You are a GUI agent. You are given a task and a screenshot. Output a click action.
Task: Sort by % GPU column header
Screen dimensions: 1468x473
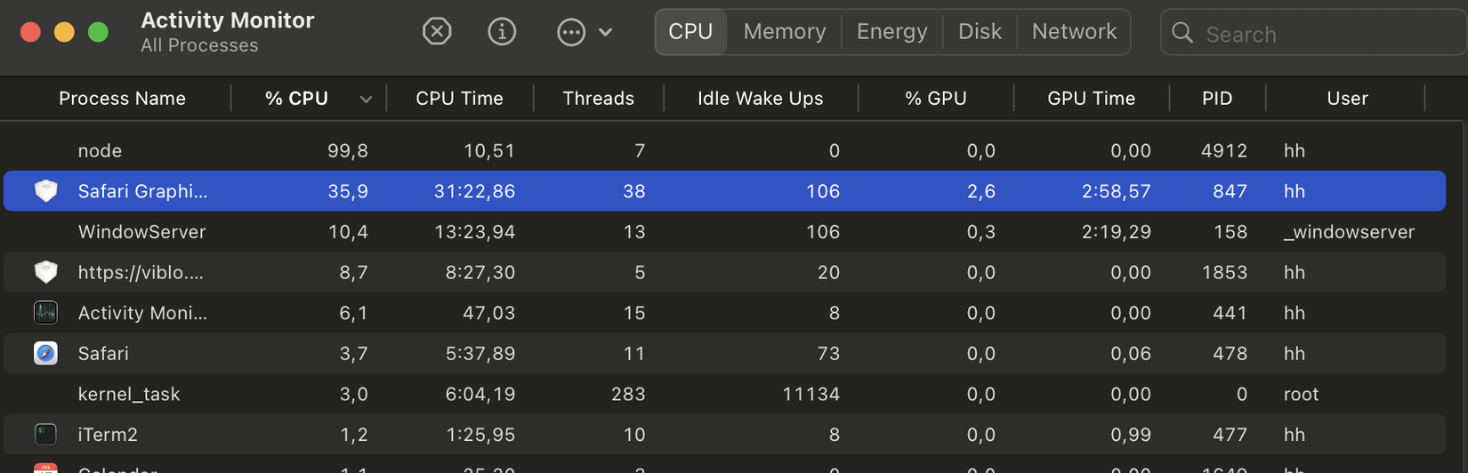(935, 99)
